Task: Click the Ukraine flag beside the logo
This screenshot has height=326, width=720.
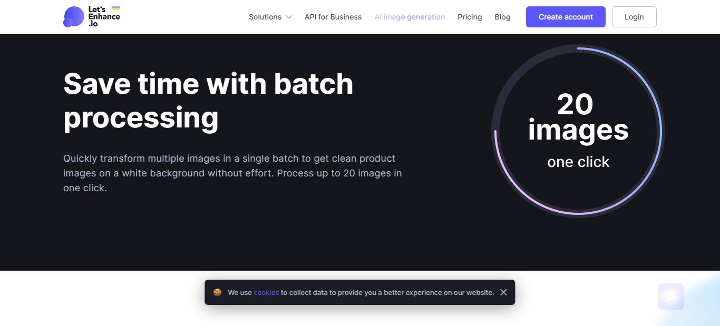Action: point(116,9)
